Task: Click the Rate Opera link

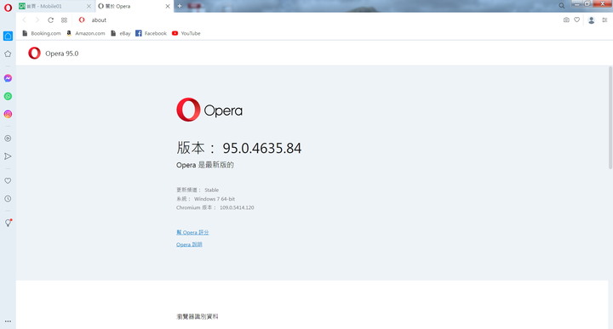Action: pos(192,232)
